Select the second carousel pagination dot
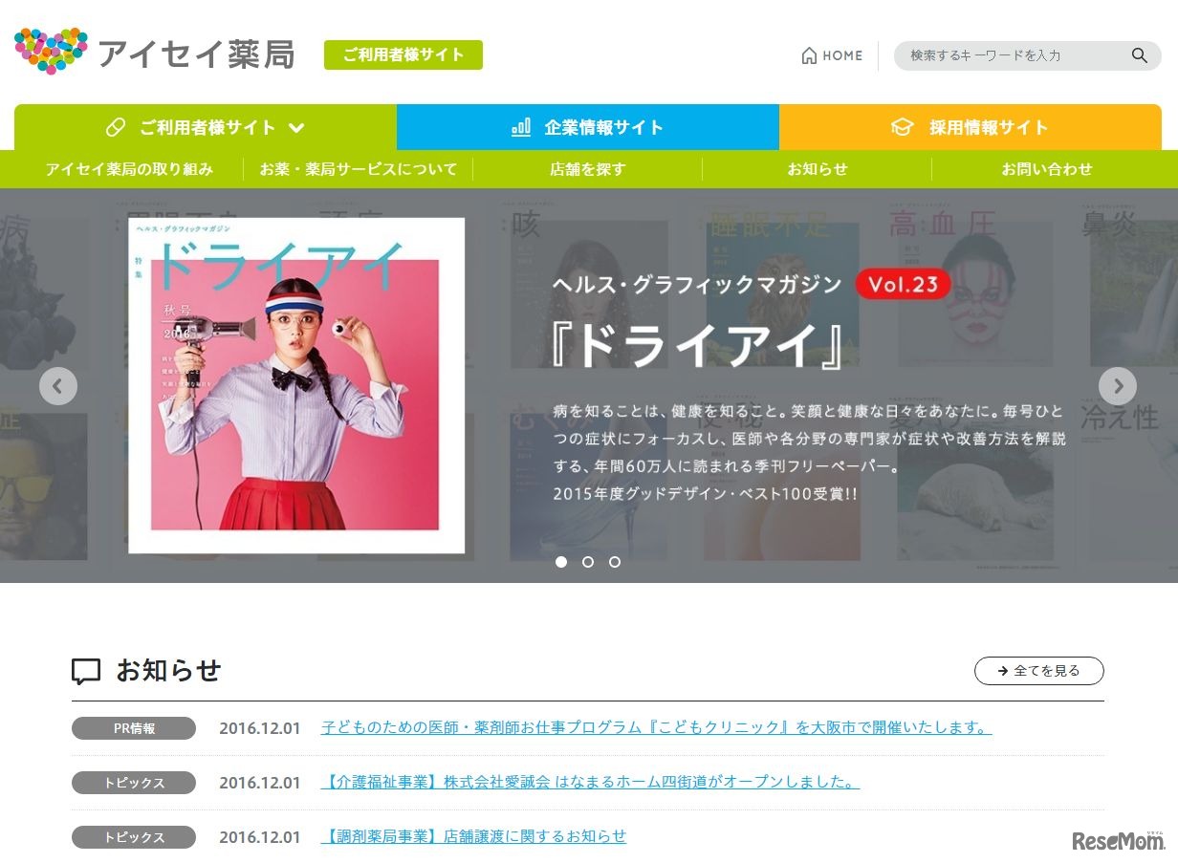The width and height of the screenshot is (1178, 863). click(587, 562)
